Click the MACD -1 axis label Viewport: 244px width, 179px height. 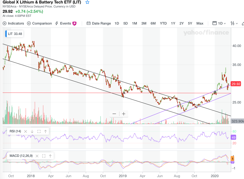pos(234,168)
